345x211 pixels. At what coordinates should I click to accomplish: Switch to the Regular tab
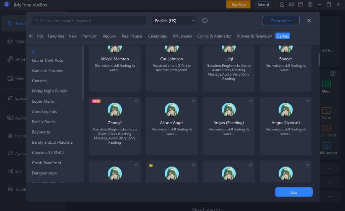pos(109,36)
